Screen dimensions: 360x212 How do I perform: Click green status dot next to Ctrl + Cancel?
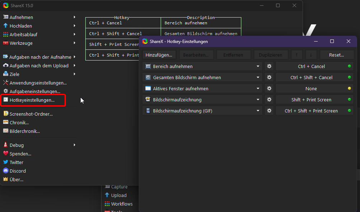pos(349,66)
